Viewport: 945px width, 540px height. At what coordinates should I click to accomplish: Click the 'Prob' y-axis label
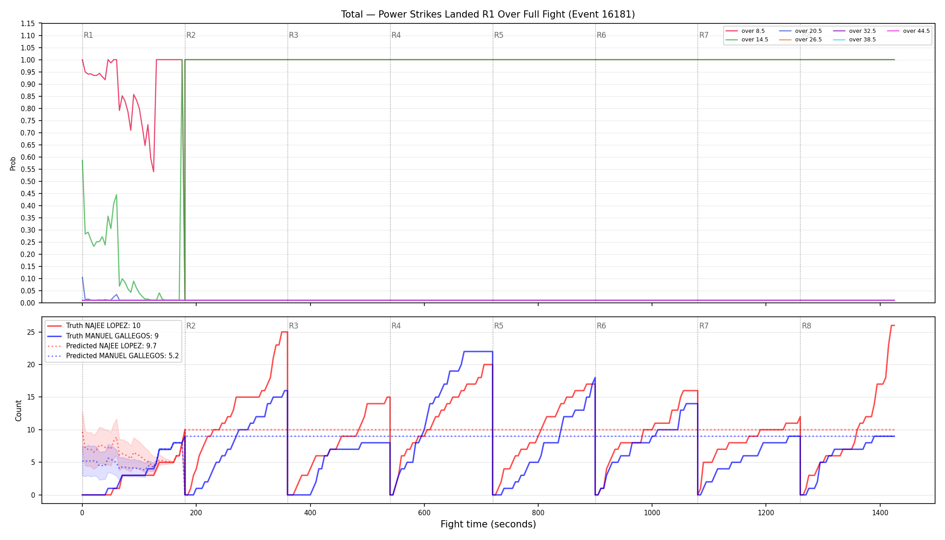tap(13, 163)
